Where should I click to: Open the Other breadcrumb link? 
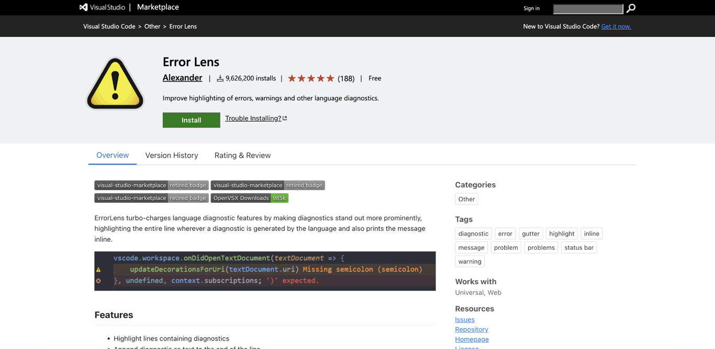(152, 26)
